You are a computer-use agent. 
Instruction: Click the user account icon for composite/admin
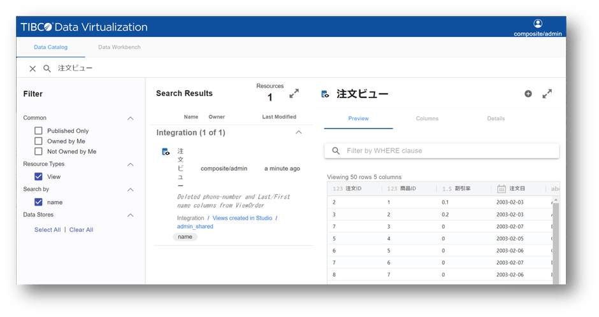pyautogui.click(x=538, y=24)
